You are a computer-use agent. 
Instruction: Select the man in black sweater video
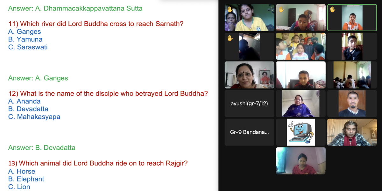[352, 103]
